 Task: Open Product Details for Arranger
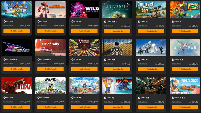coord(42,102)
